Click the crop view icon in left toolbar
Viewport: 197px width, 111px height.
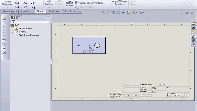4,52
